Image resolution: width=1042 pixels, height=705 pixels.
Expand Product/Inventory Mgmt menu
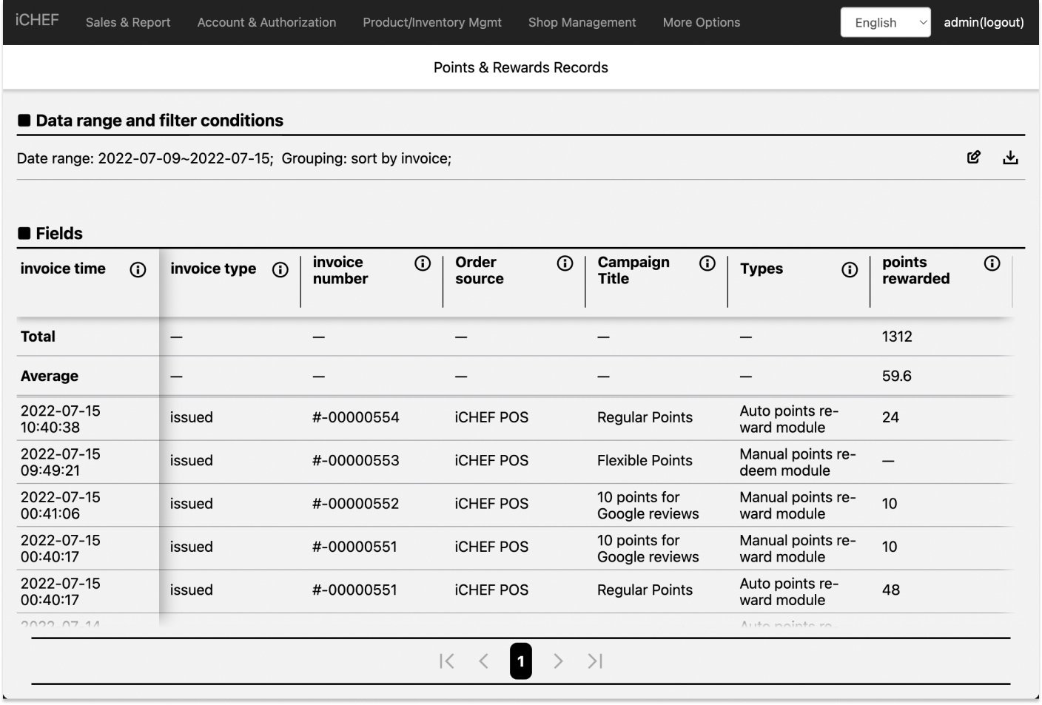(432, 22)
